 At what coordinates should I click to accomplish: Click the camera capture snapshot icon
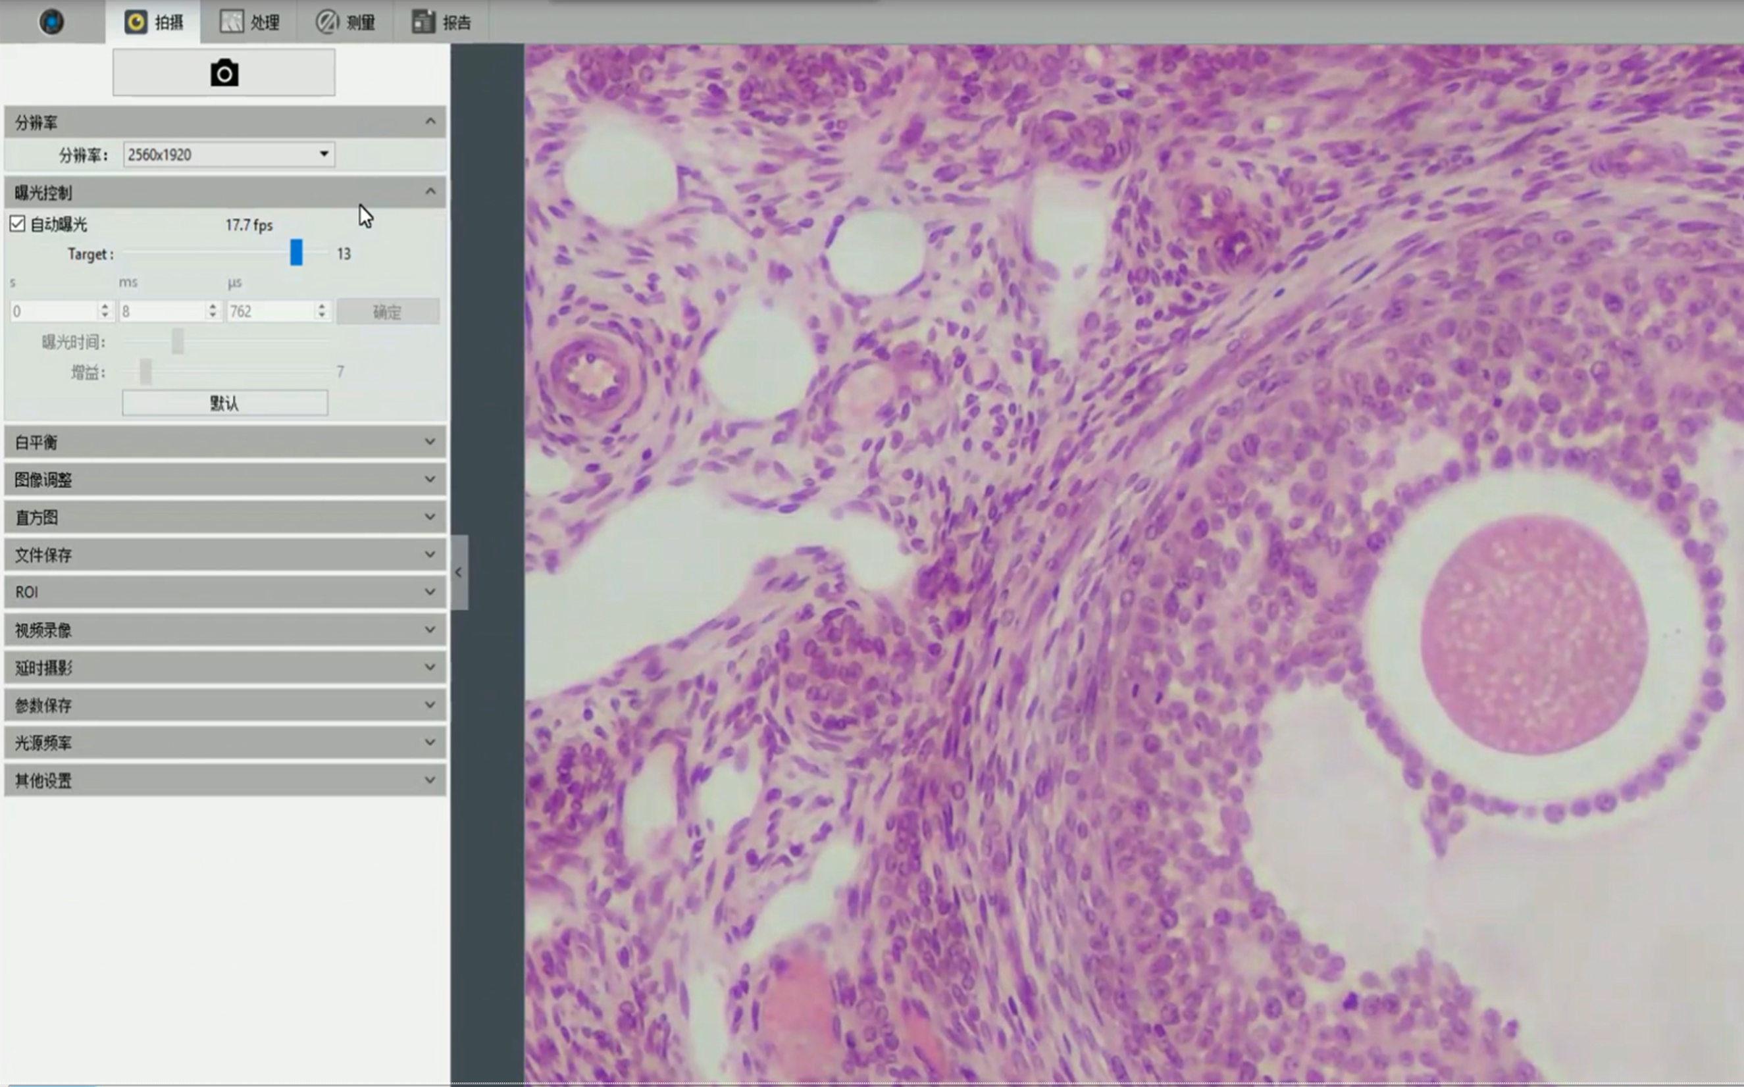click(224, 72)
